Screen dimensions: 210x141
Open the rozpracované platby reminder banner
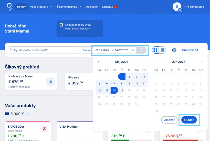[x=80, y=28]
